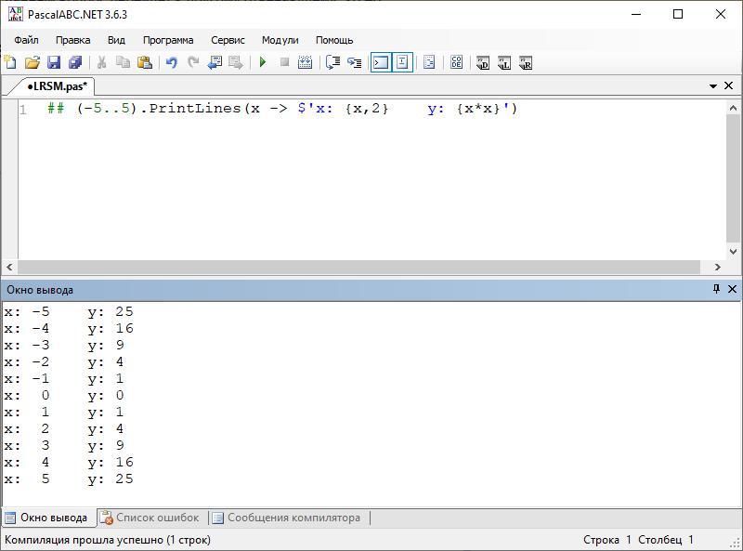Open the Модули menu

280,40
